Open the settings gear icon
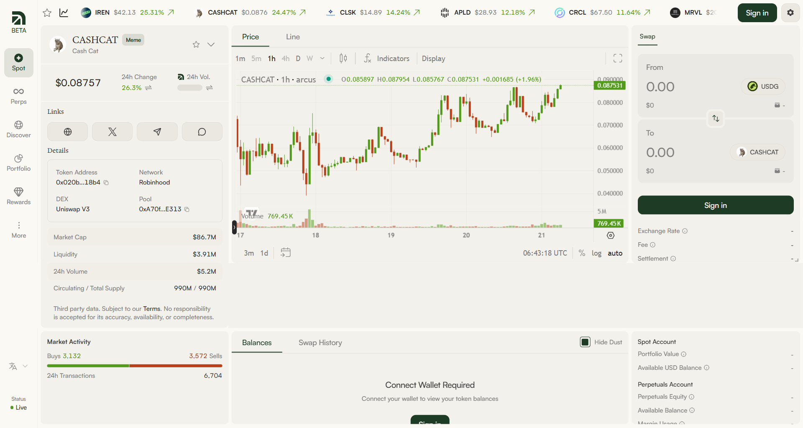 click(x=790, y=13)
